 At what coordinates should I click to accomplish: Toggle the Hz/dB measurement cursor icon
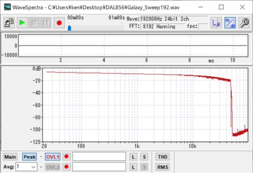click(230, 23)
